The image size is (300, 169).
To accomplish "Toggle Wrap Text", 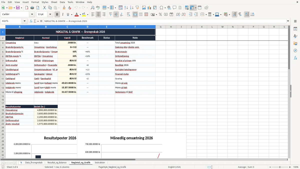I will 128,15.
